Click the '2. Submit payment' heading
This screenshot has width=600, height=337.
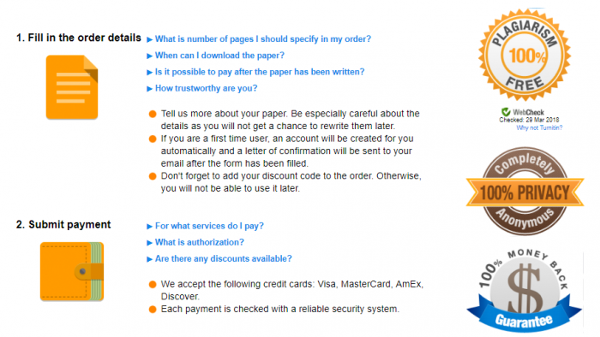point(63,224)
